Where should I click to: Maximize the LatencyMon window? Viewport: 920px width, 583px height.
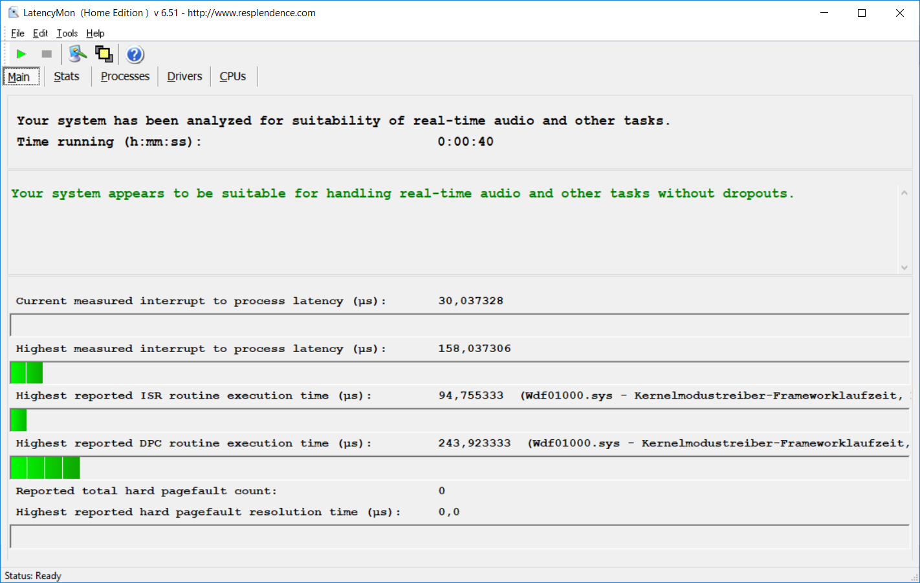(x=862, y=13)
